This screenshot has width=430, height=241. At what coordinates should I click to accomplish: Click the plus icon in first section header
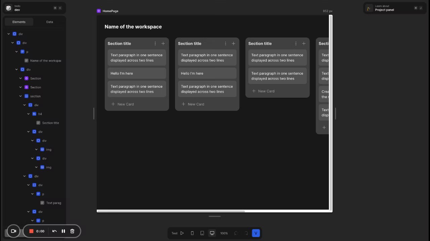(163, 44)
